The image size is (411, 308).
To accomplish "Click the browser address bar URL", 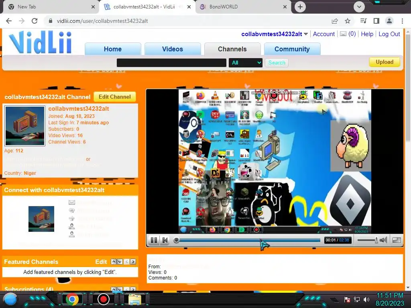I will click(x=102, y=21).
